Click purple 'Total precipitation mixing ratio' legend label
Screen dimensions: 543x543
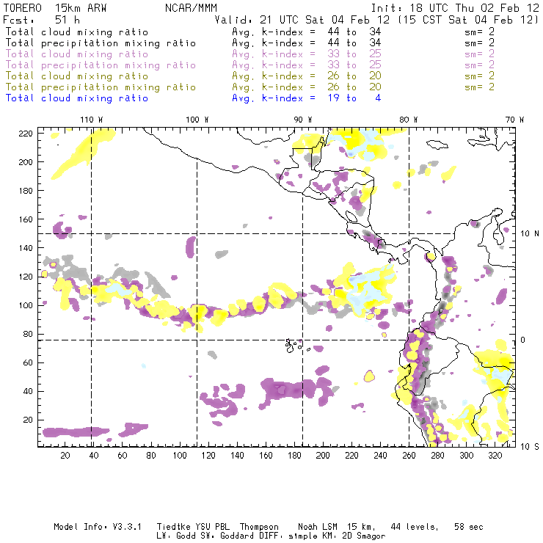tap(101, 65)
